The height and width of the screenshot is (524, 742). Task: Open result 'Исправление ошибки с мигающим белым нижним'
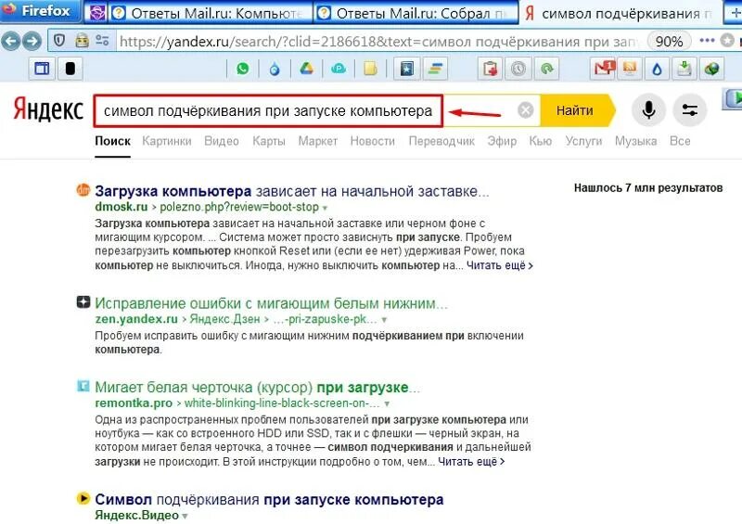tap(271, 303)
